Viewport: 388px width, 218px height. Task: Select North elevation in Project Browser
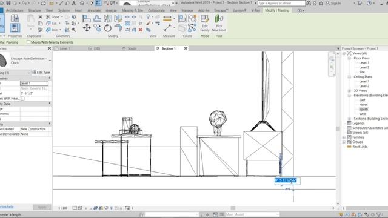pyautogui.click(x=363, y=105)
